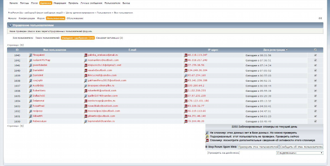Click the collapse arrows icon at right of submenu
The image size is (330, 166).
320,18
